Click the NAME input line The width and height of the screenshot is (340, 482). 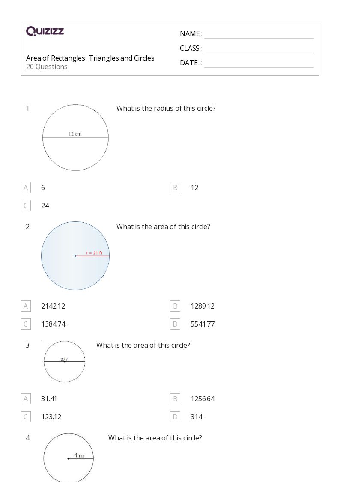(x=259, y=34)
